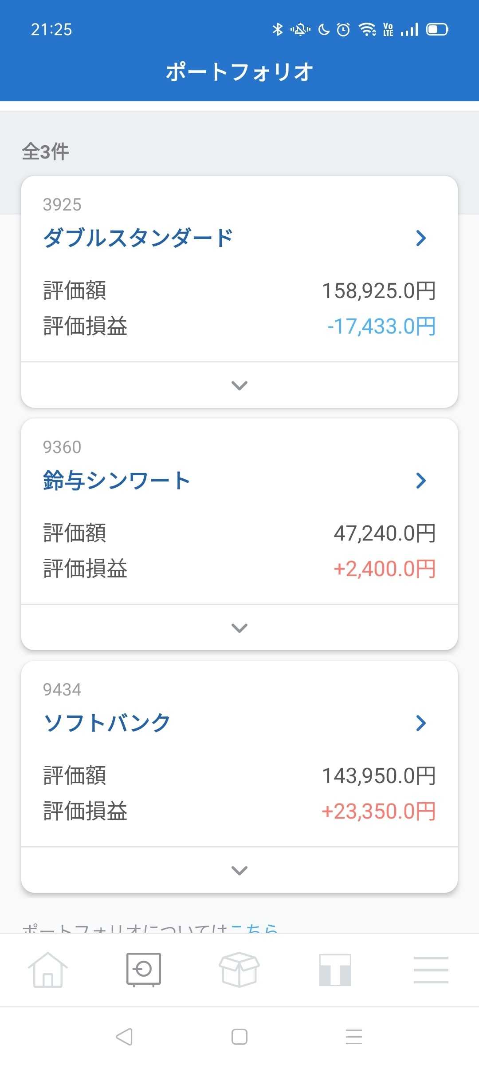Tap the Android back triangle button

pos(124,1037)
